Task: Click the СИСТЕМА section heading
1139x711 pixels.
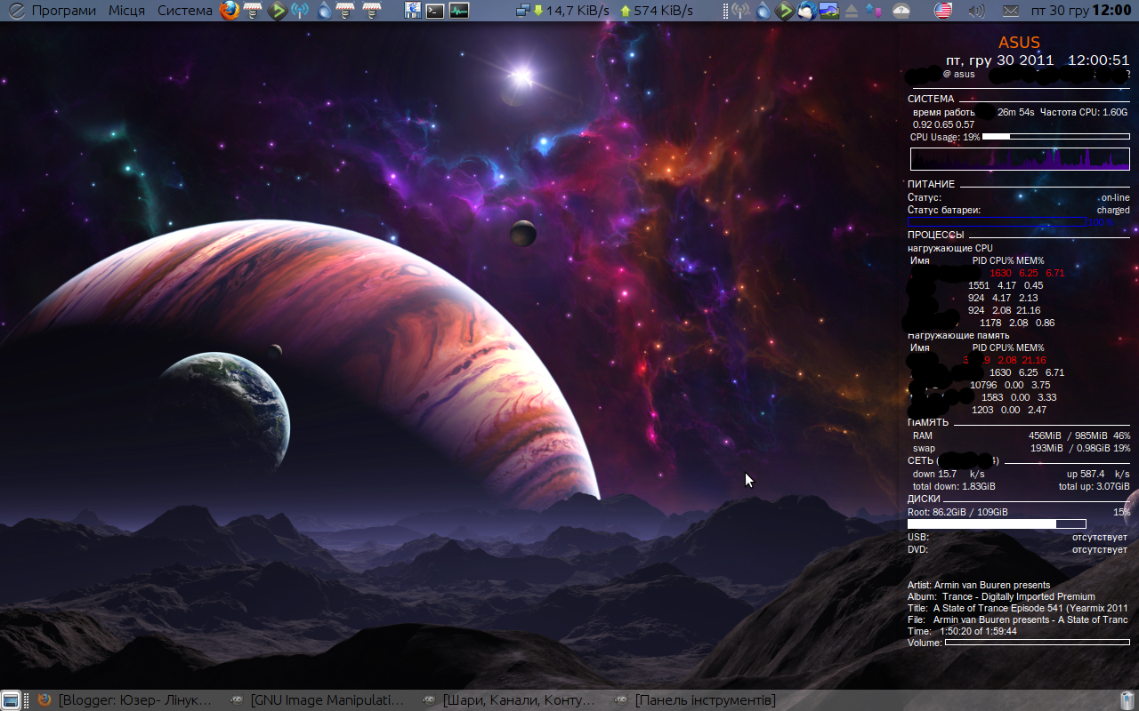Action: coord(931,99)
